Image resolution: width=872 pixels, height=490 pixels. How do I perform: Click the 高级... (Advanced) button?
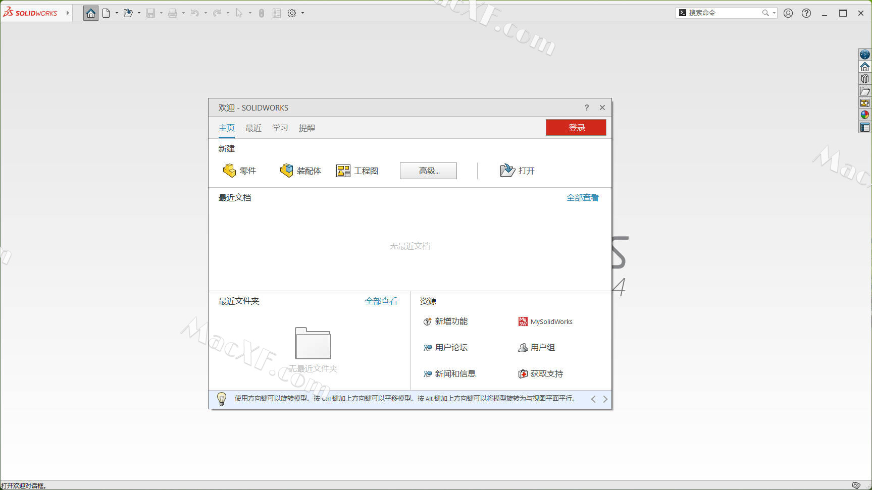point(428,171)
